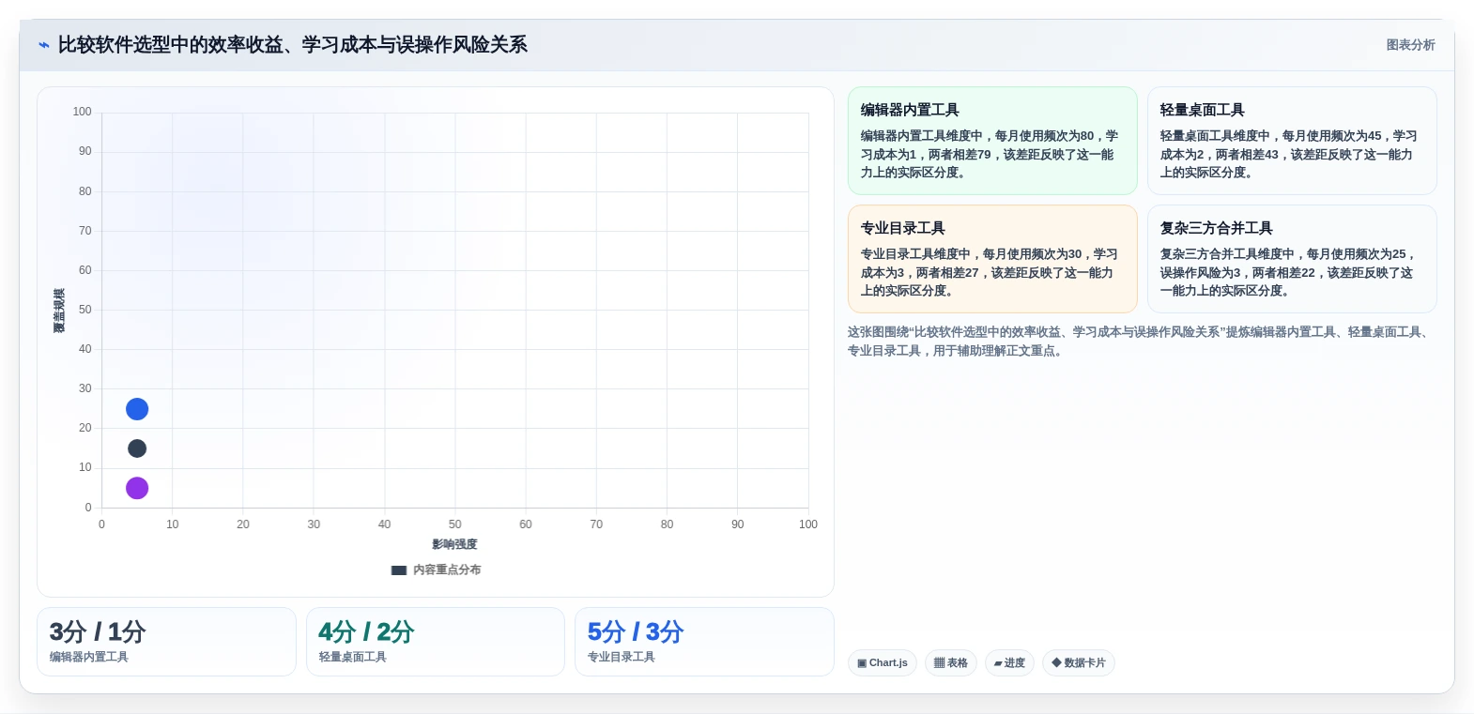Click the 内容重点分布 legend label
The width and height of the screenshot is (1474, 714).
[x=447, y=570]
